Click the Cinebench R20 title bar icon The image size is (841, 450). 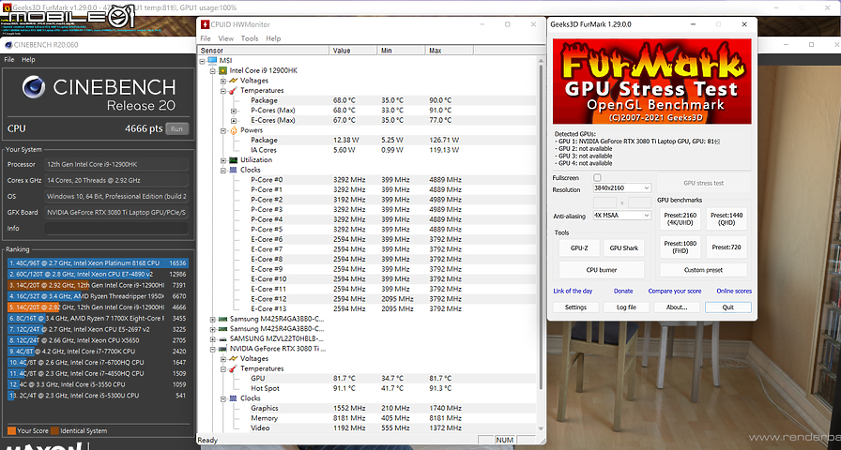8,44
